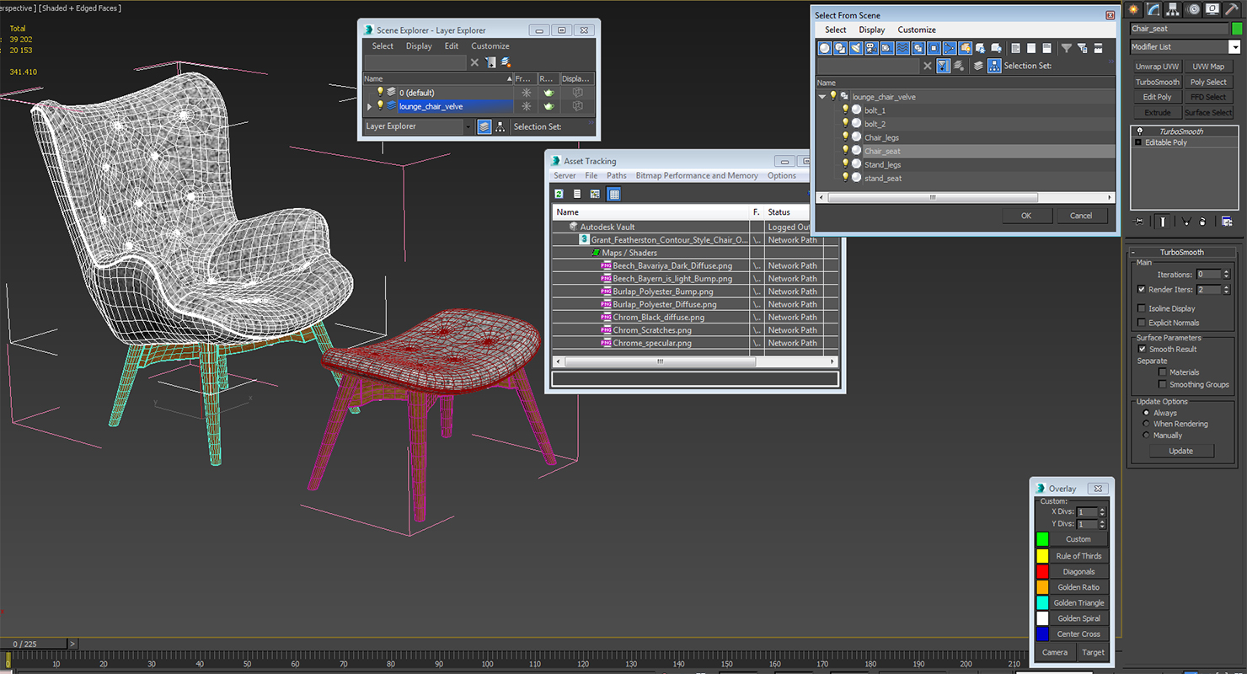Click Pin Stack icon below modifier stack
The width and height of the screenshot is (1247, 674).
tap(1140, 222)
